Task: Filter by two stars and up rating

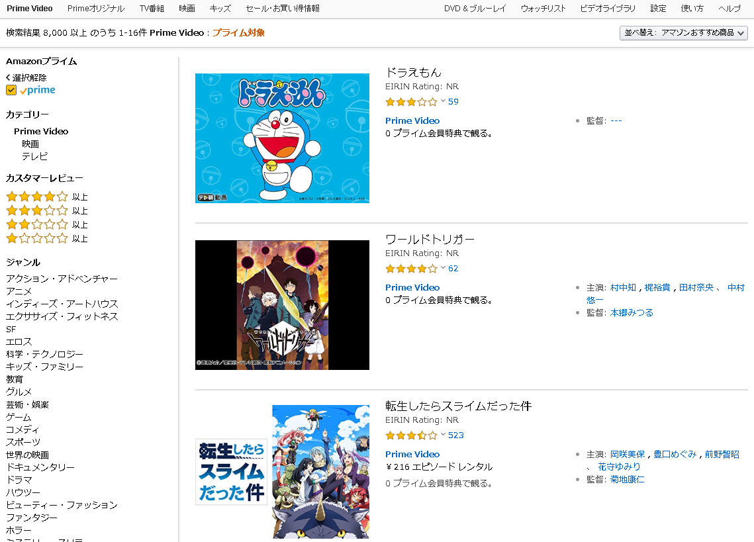Action: [x=46, y=224]
